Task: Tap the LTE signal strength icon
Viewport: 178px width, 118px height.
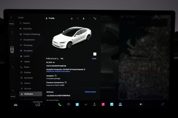Action: pos(95,19)
